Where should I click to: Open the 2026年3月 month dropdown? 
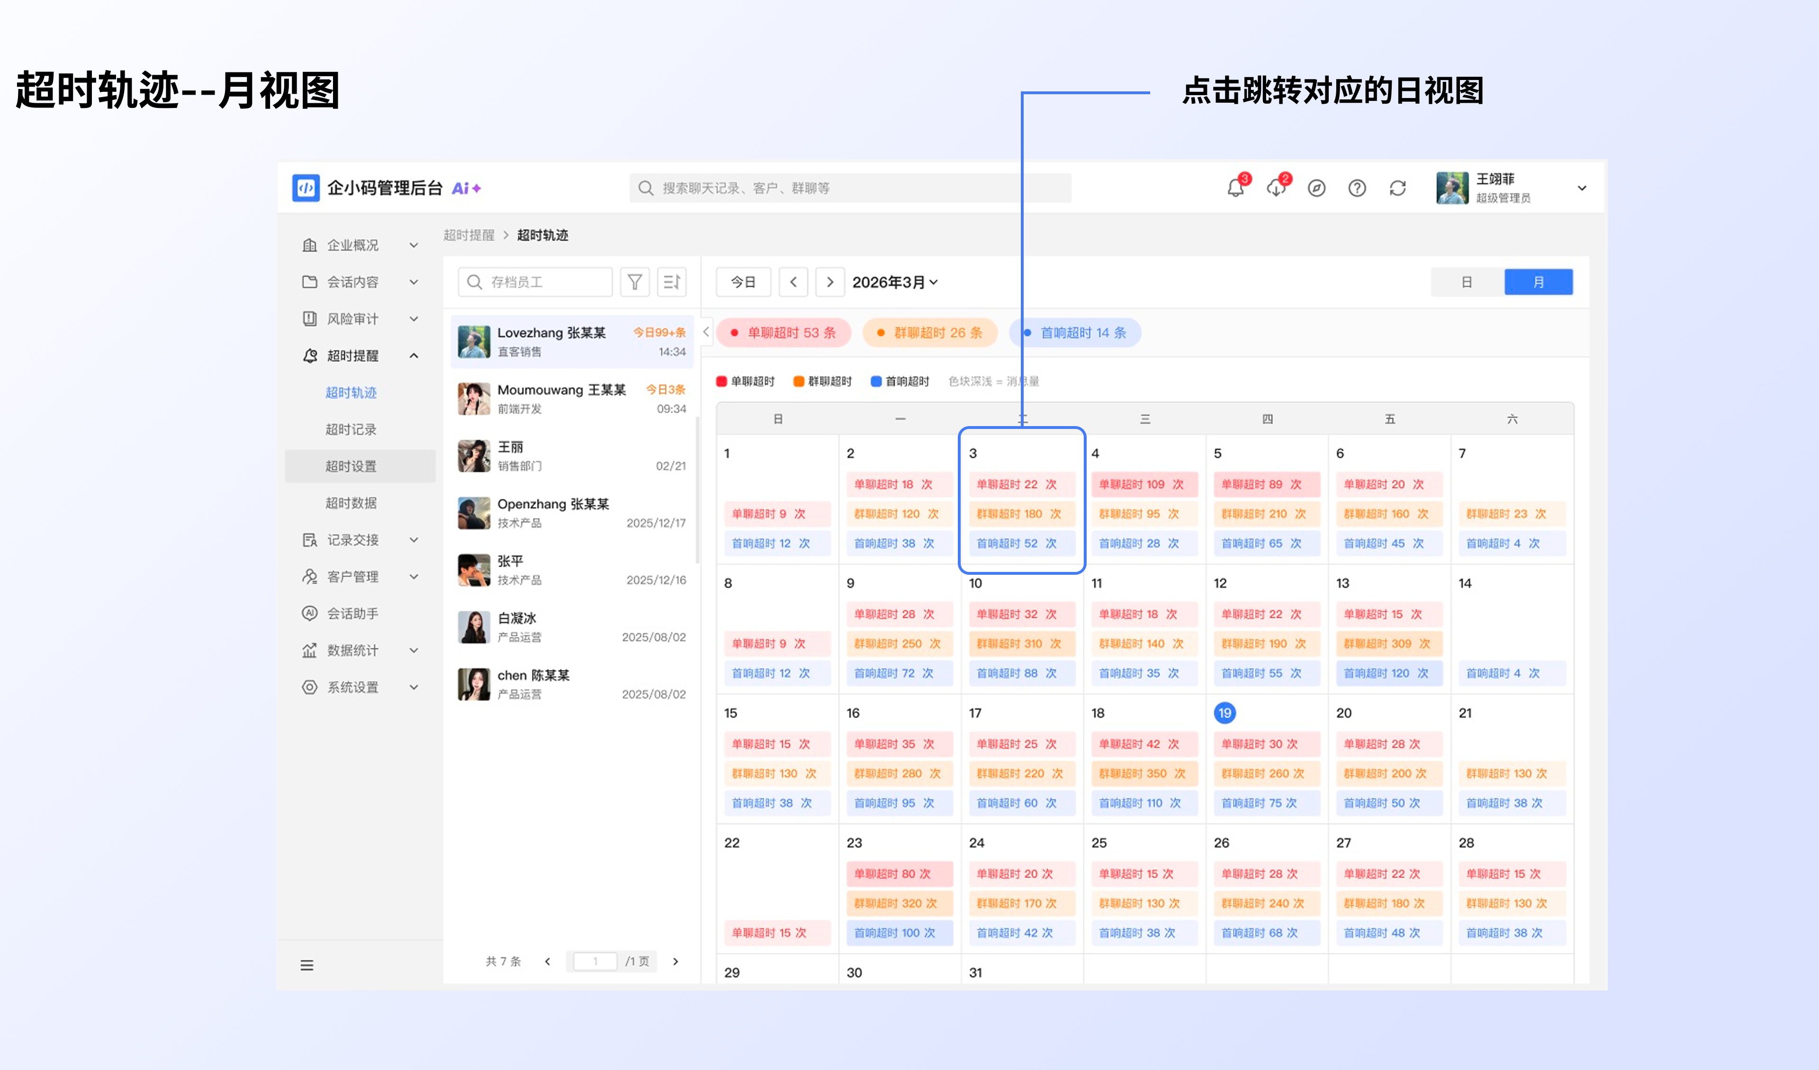895,282
